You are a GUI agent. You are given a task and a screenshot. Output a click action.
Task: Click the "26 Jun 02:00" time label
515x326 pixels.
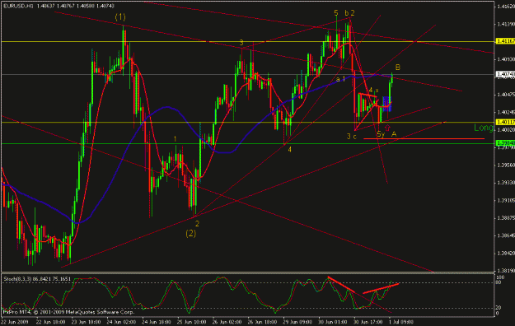point(227,322)
